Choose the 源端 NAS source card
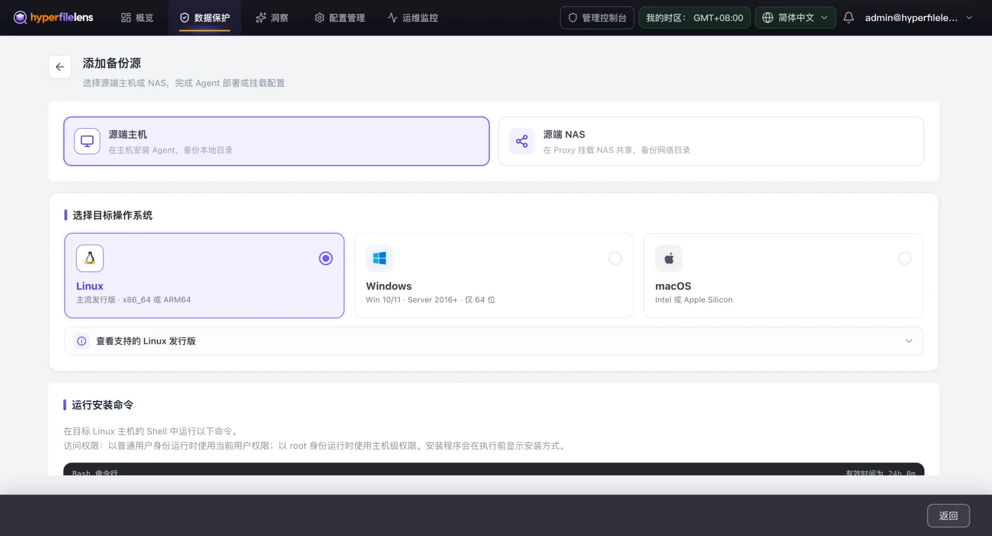 tap(711, 141)
